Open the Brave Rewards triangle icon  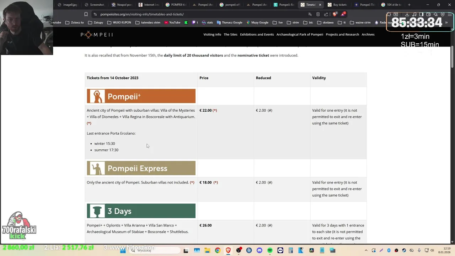(x=343, y=14)
